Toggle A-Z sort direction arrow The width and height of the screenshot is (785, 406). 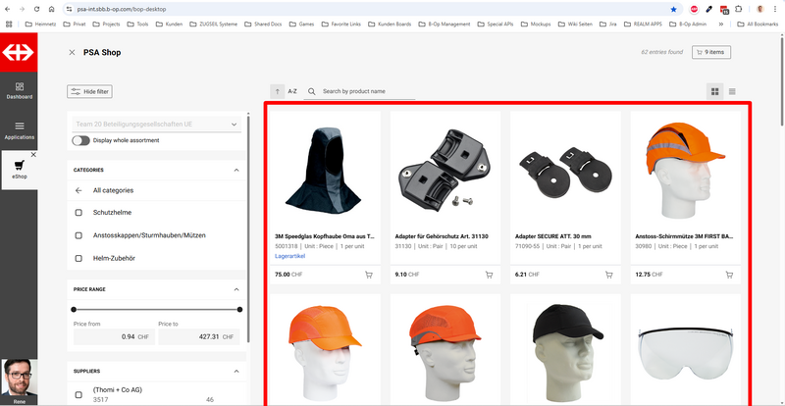[x=277, y=91]
